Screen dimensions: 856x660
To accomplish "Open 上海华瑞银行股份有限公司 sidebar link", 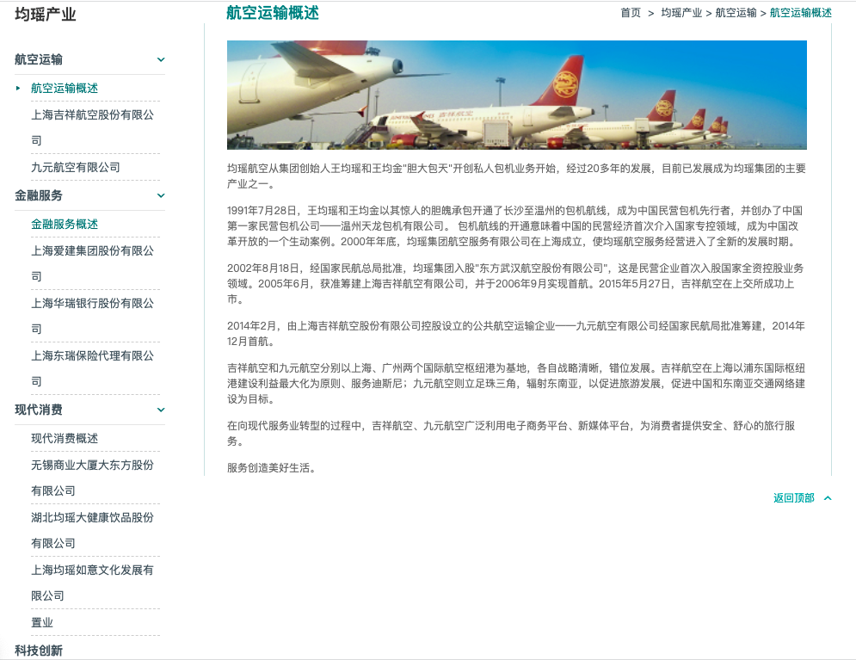I will pos(92,316).
